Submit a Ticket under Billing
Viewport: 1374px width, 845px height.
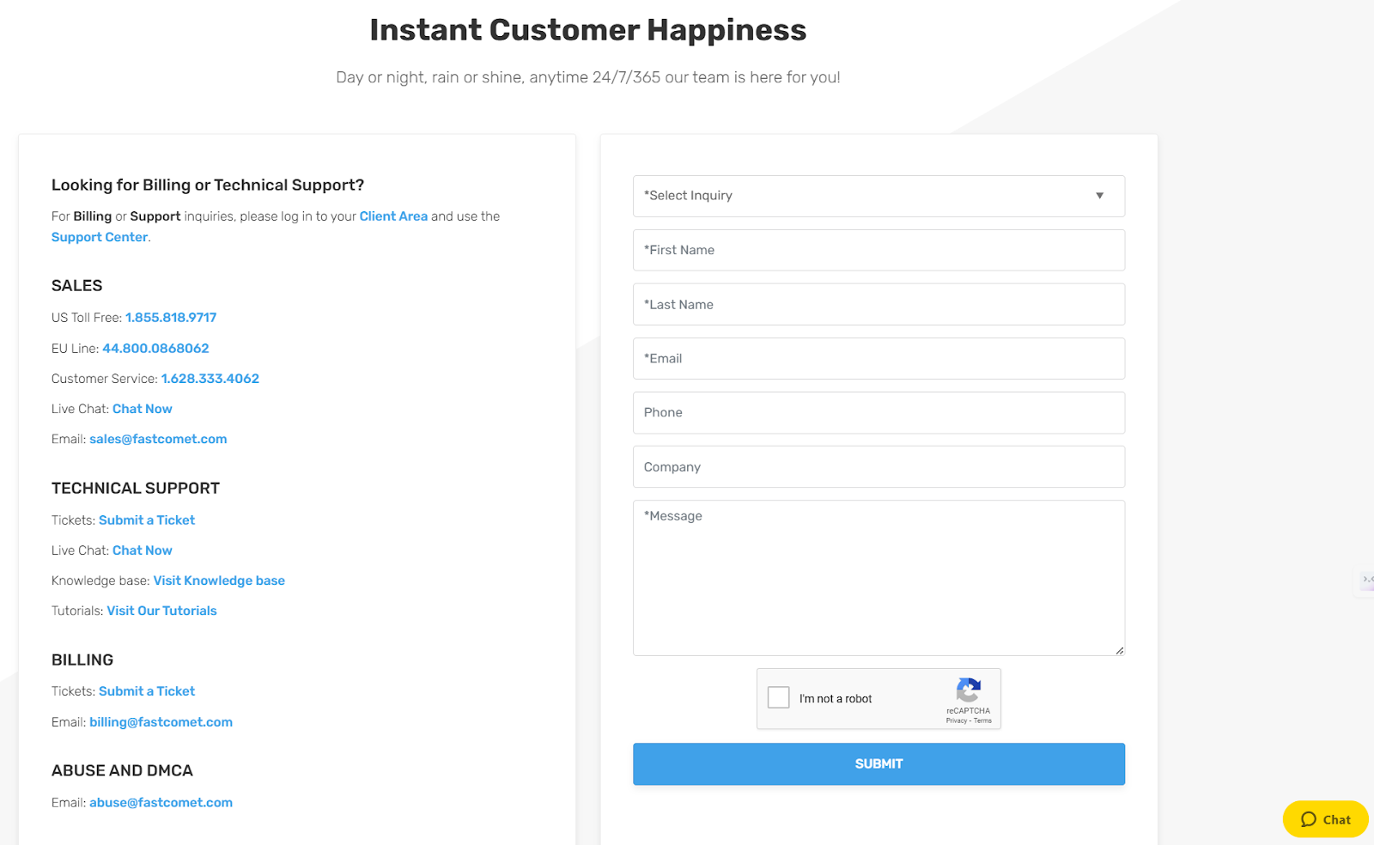[x=147, y=691]
